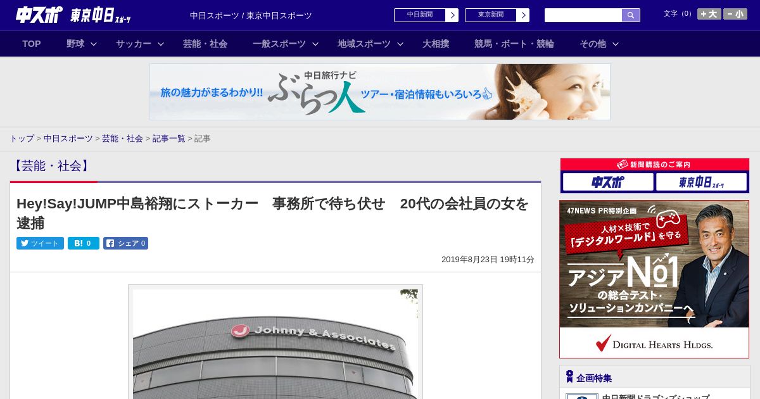Expand the 一般スポーツ dropdown chevron
The height and width of the screenshot is (399, 760).
[315, 44]
